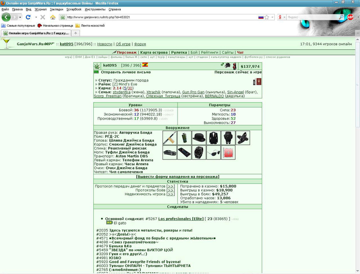The image size is (360, 274).
Task: Select the GanjaWars browser tab
Action: coord(36,33)
